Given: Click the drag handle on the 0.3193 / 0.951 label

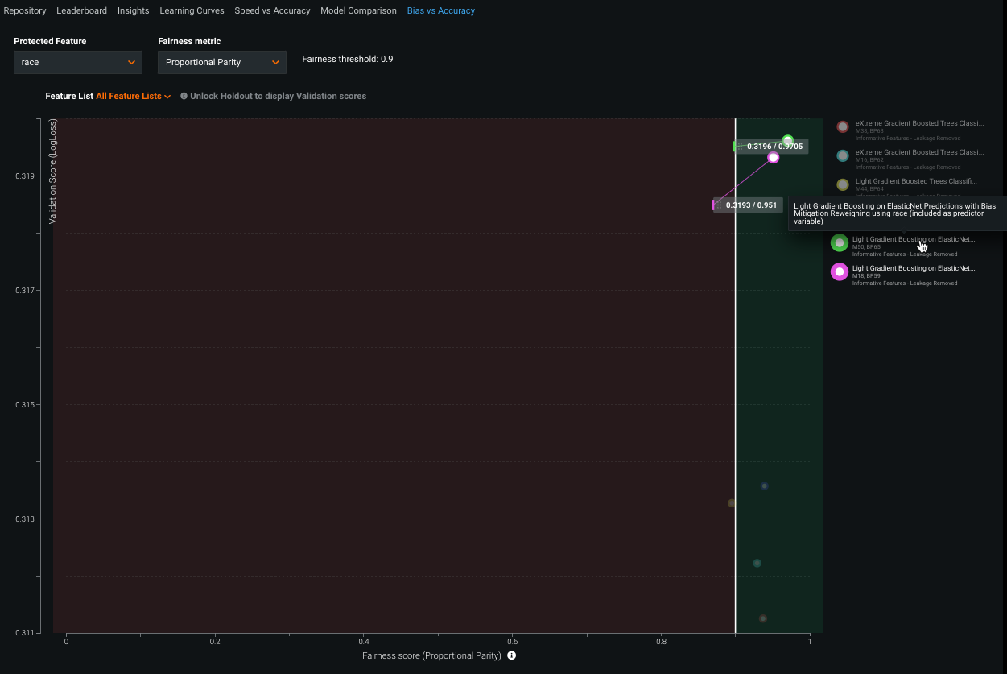Looking at the screenshot, I should pyautogui.click(x=719, y=205).
